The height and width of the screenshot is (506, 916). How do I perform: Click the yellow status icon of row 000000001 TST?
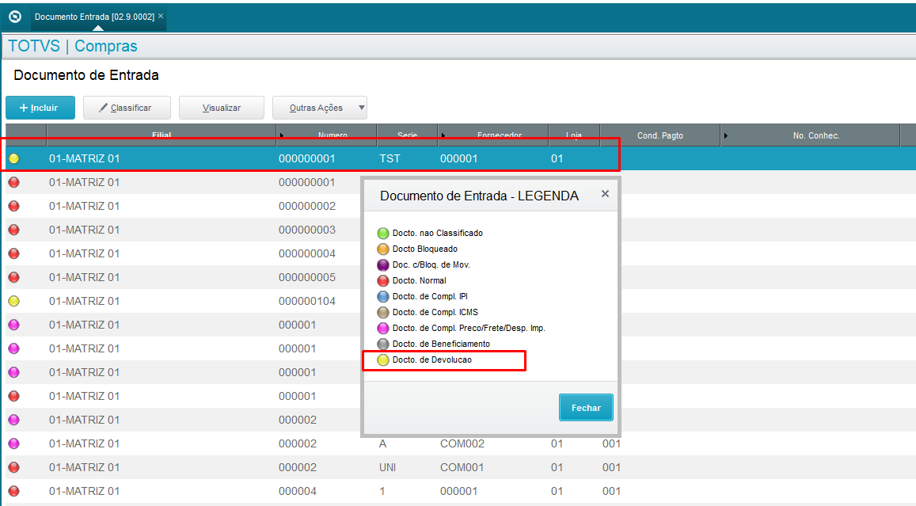click(14, 158)
